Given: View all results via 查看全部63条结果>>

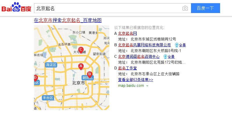Looking at the screenshot, I should [x=135, y=80].
